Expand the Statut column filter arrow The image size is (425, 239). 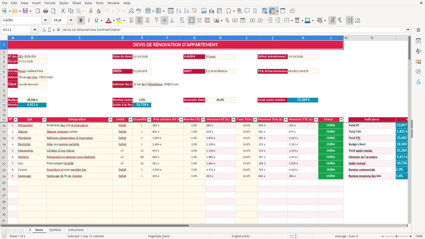(341, 120)
